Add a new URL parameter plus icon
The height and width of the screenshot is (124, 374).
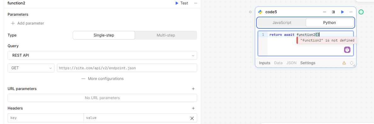193,89
